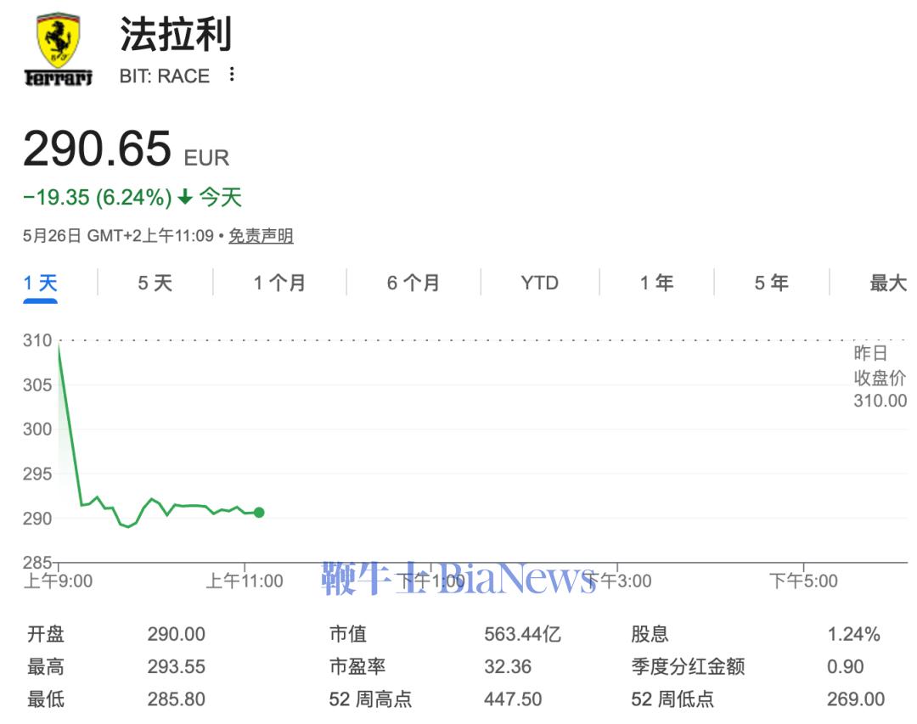
Task: Click the 下午3:00 axis label
Action: 617,581
